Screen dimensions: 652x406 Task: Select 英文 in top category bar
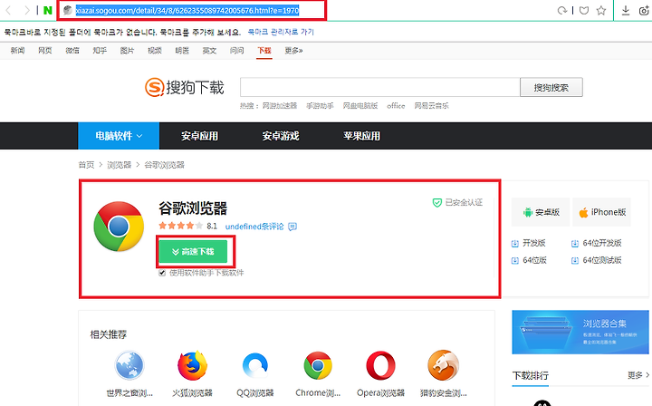point(209,51)
